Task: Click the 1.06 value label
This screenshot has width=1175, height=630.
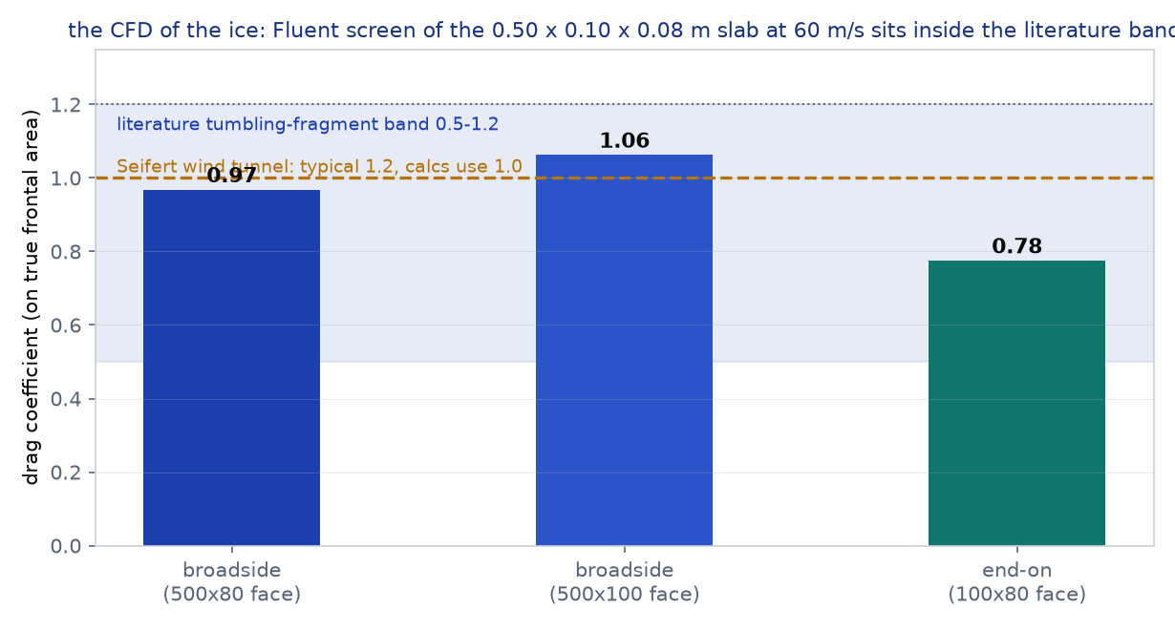Action: [x=625, y=141]
